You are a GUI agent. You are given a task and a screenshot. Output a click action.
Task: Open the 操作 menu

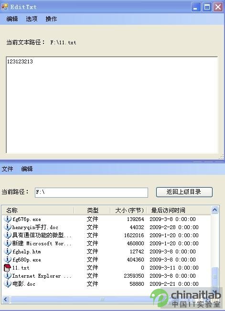(51, 19)
